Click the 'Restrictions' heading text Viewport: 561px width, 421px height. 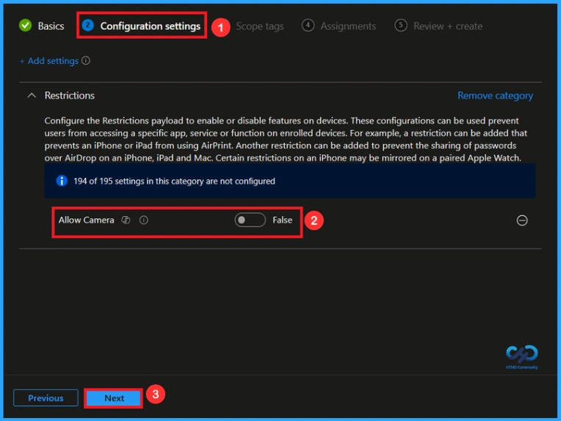(70, 96)
